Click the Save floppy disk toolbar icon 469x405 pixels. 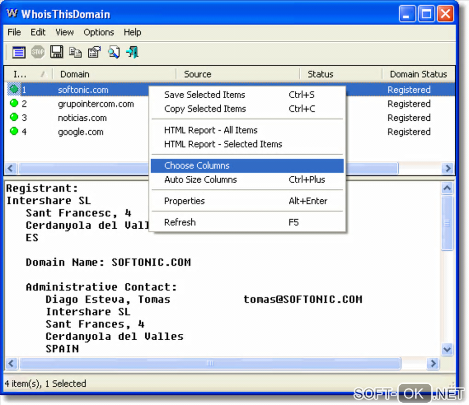57,52
